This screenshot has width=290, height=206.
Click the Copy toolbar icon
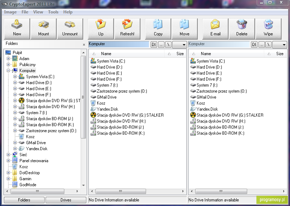tap(158, 29)
